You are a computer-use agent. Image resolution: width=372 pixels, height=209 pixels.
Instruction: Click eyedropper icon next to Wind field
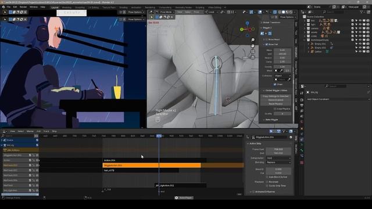[x=281, y=71]
